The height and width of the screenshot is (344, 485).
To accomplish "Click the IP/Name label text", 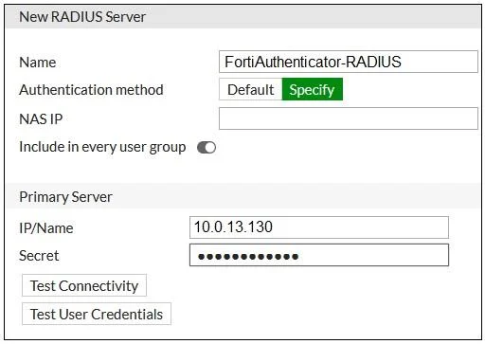I will click(46, 228).
